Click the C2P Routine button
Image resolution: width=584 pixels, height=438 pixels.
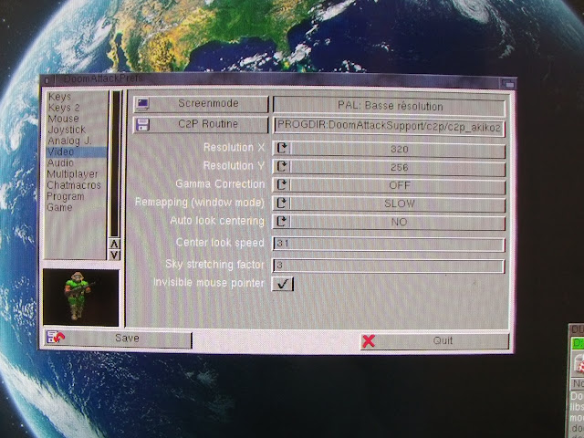pos(201,125)
